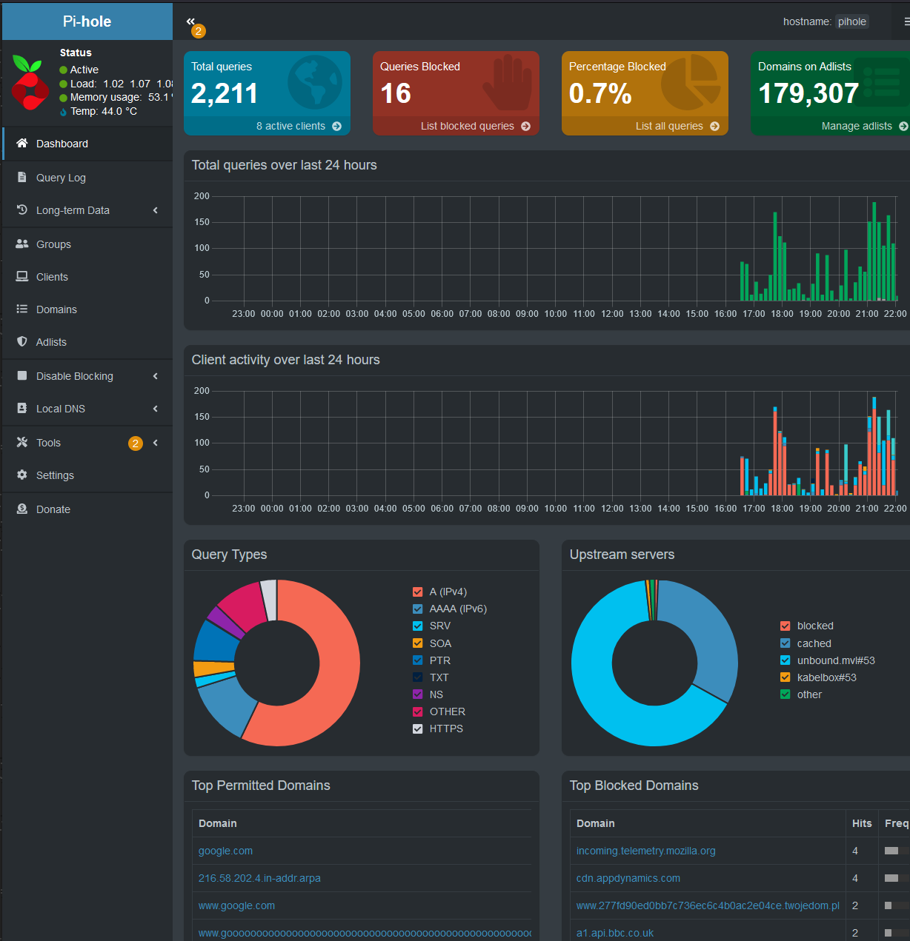The image size is (910, 941).
Task: Click the Groups people icon
Action: pos(22,244)
